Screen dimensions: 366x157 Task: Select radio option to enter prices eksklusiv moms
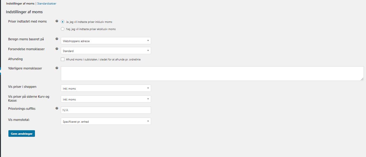[x=63, y=29]
